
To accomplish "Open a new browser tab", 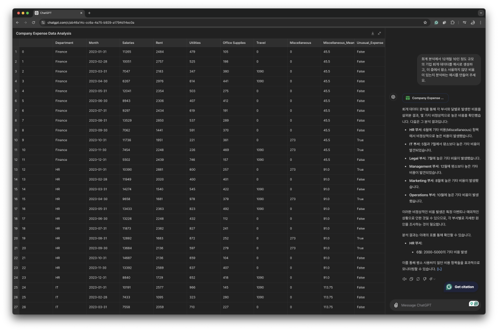I will tap(89, 13).
